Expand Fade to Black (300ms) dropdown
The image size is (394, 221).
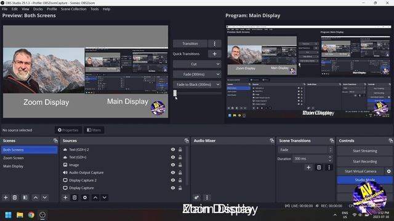click(x=197, y=85)
